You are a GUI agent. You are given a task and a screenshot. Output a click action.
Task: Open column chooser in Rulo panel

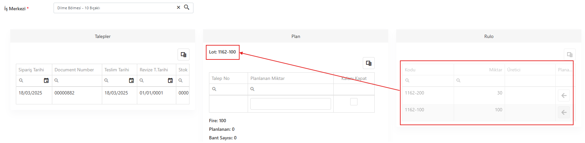570,54
